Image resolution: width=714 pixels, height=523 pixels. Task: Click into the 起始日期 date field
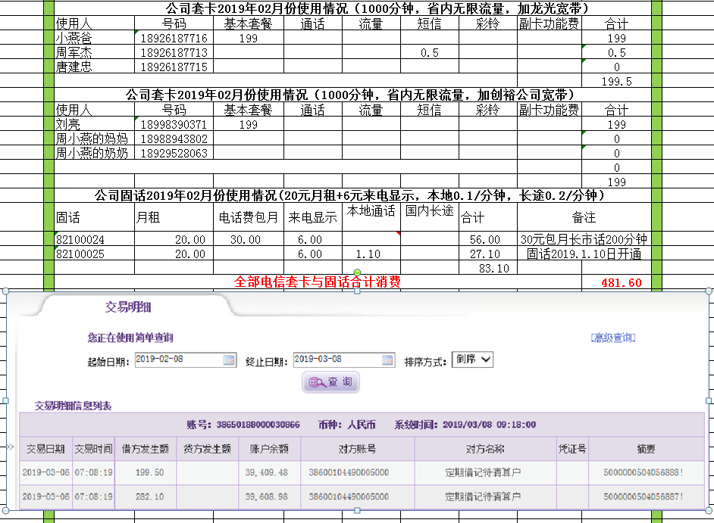(178, 360)
